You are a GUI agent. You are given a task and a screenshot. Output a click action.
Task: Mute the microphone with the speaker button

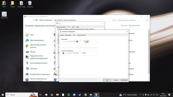[88, 41]
